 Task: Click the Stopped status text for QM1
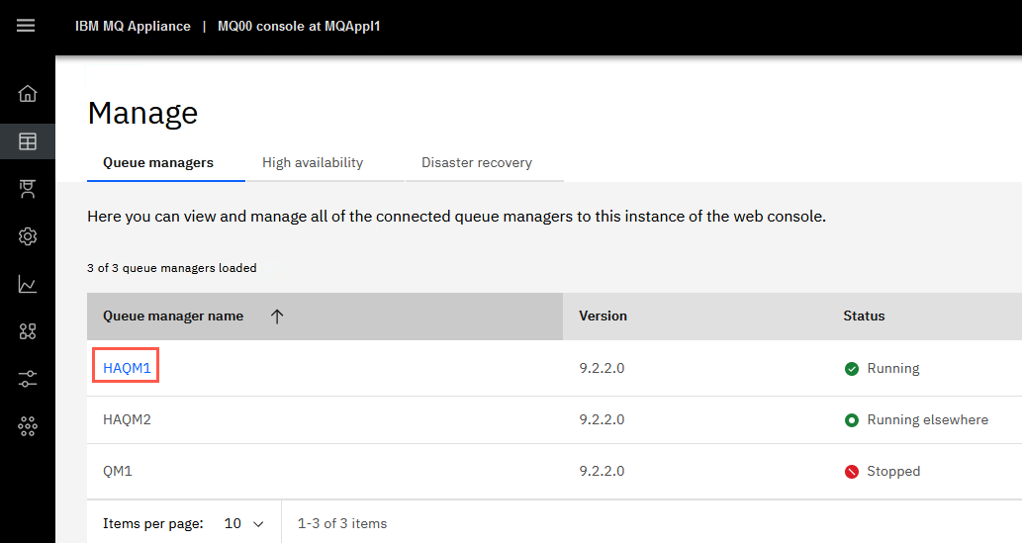[x=893, y=472]
